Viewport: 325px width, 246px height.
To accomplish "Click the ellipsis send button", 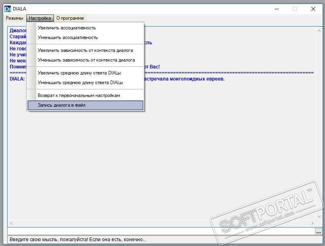I will tap(319, 231).
